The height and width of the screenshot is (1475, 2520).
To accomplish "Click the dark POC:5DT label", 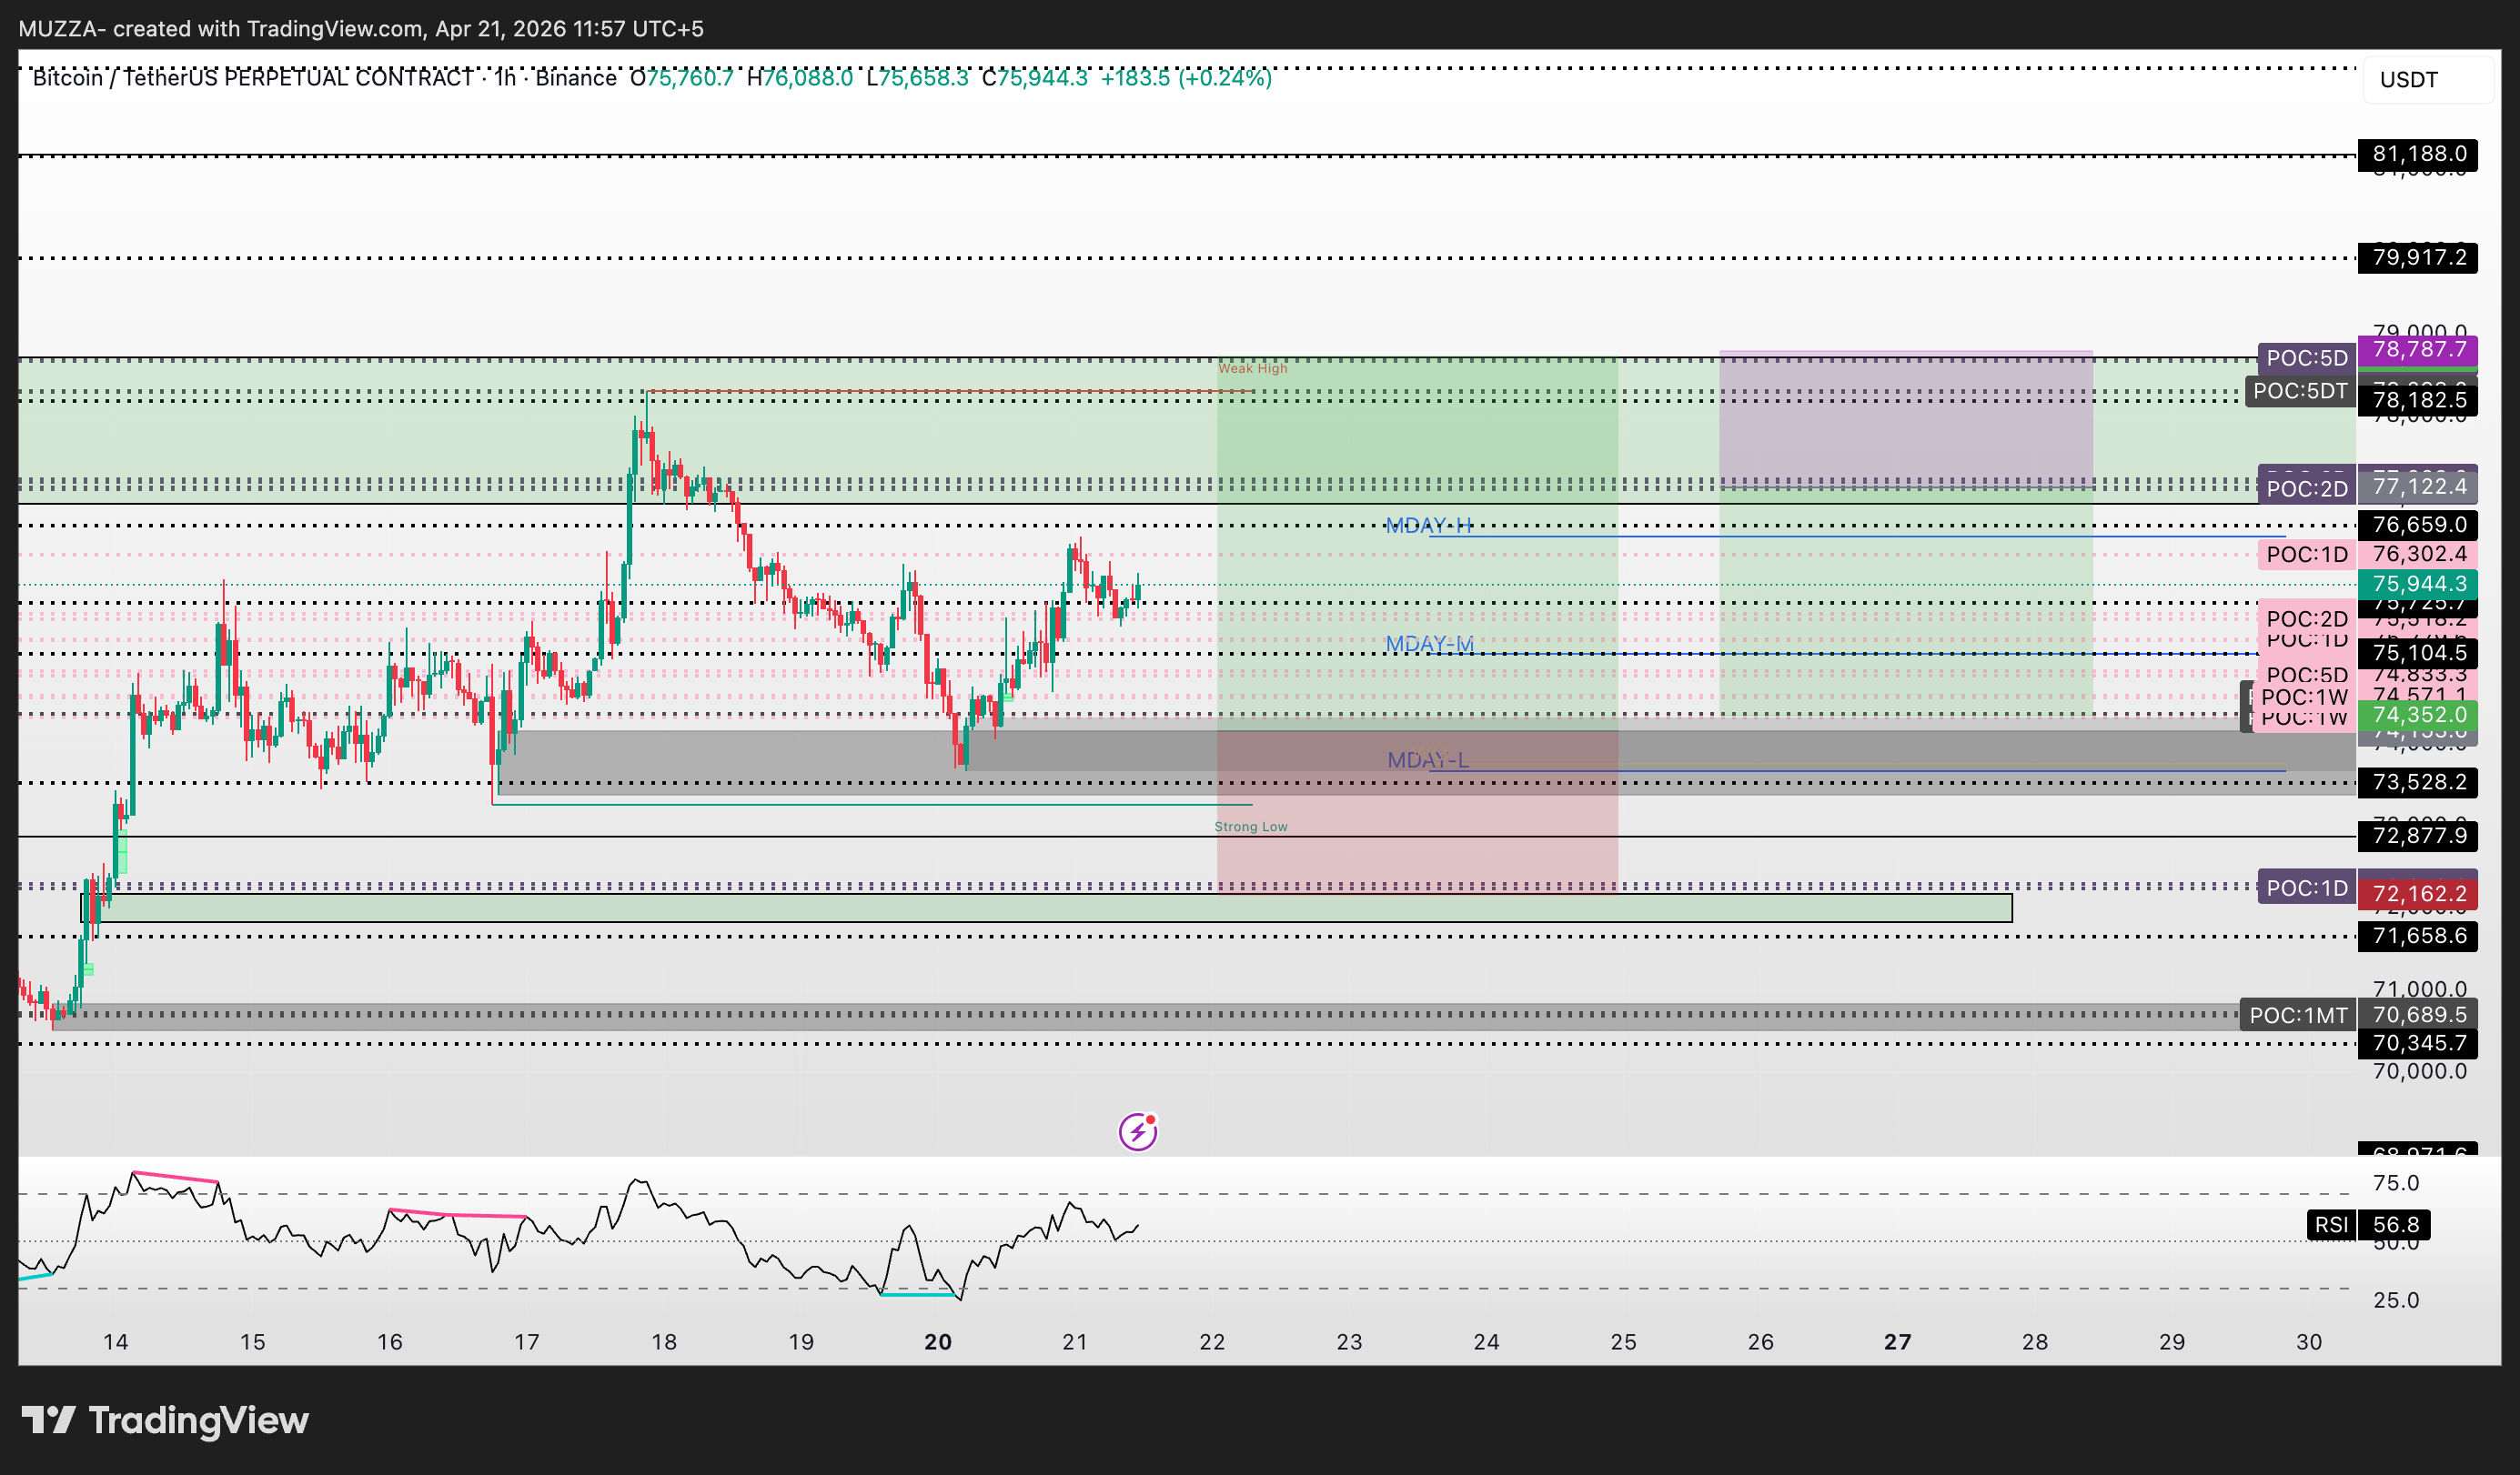I will [2299, 391].
